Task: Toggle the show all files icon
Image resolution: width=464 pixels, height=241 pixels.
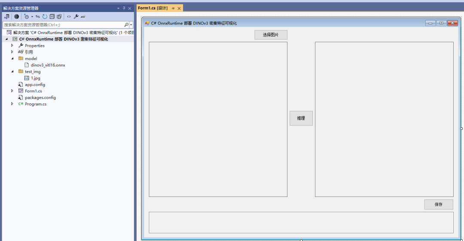Action: point(59,17)
